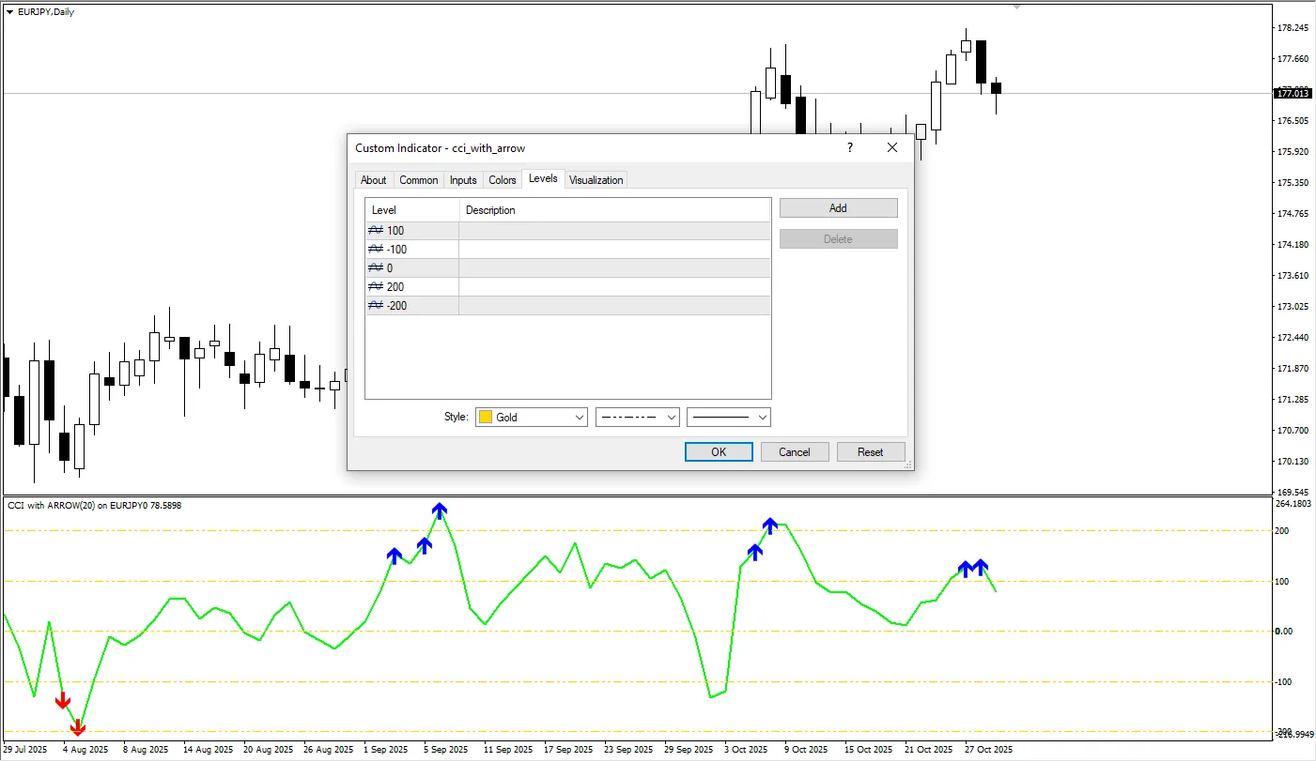Click the gold color swatch square

tap(486, 417)
